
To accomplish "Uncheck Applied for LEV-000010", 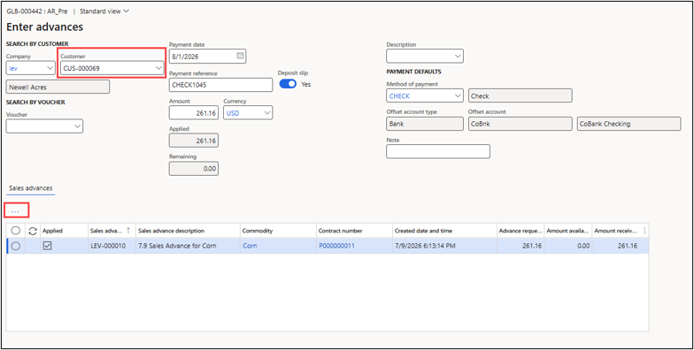I will click(48, 246).
